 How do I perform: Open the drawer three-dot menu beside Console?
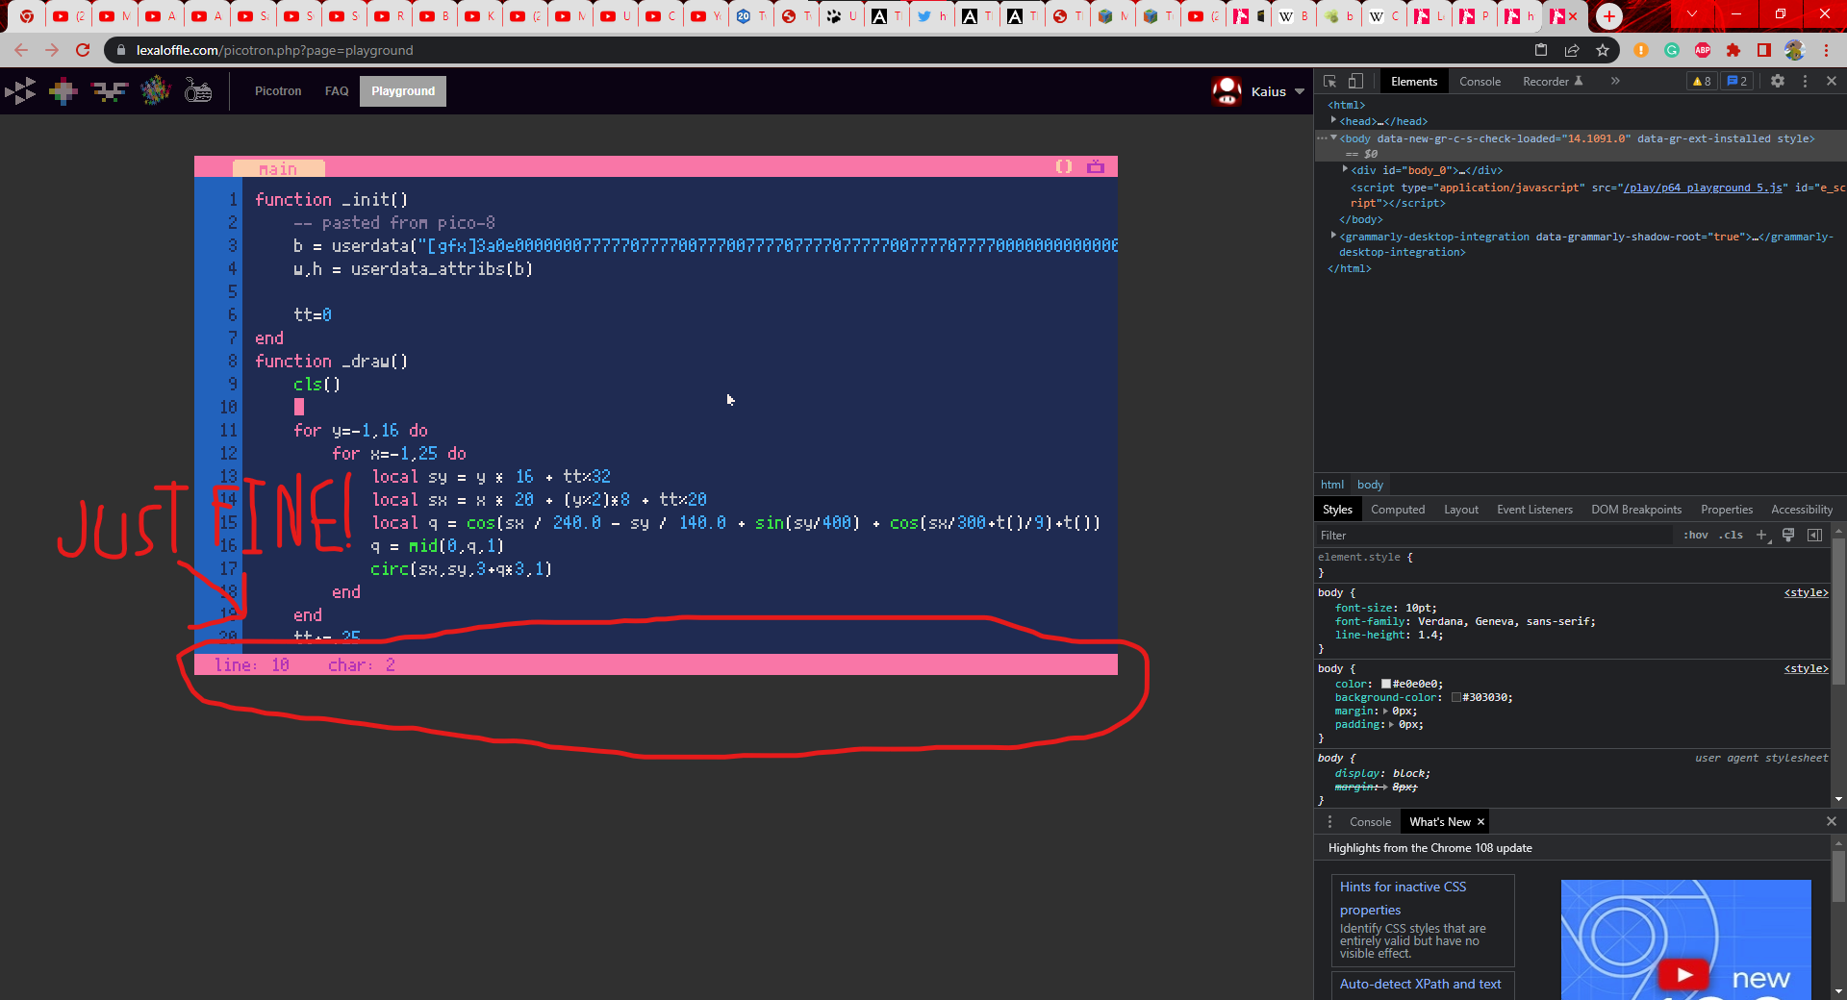[x=1329, y=822]
